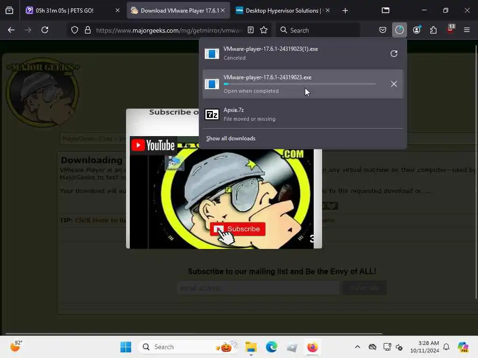Viewport: 478px width, 358px height.
Task: Focus the email address field
Action: (259, 288)
